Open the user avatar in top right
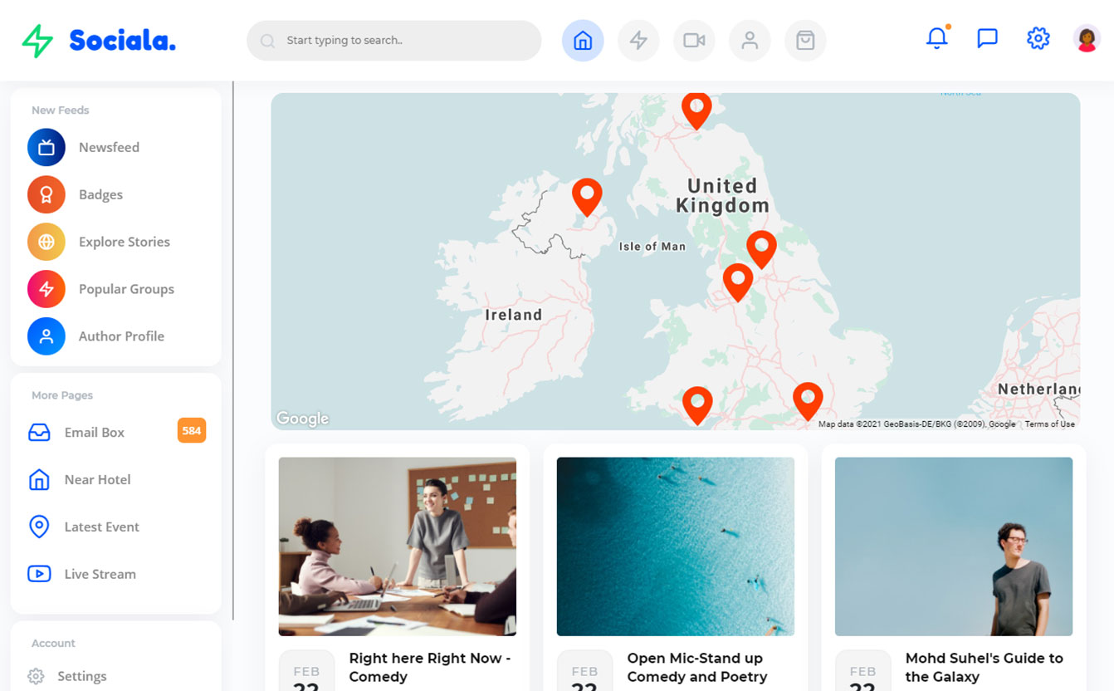 pos(1087,38)
